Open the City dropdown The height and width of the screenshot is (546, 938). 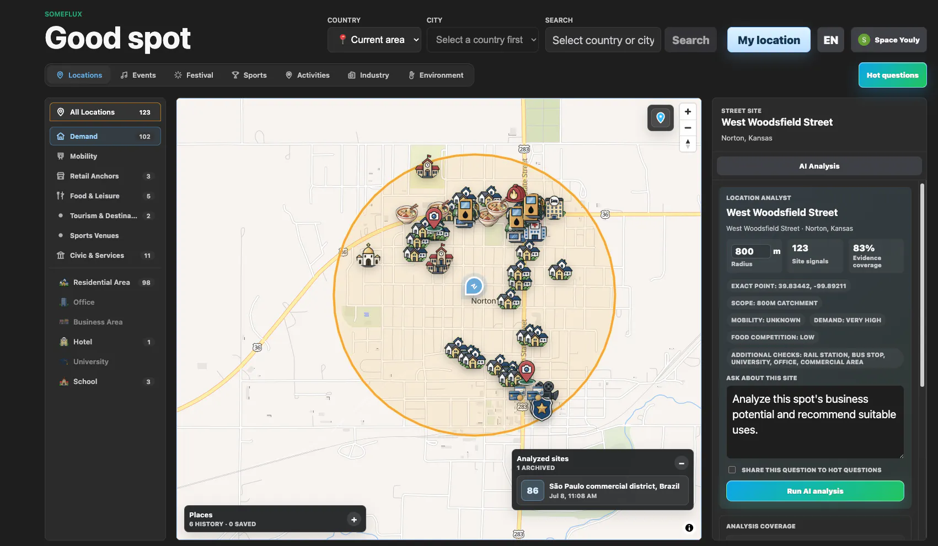pyautogui.click(x=483, y=40)
